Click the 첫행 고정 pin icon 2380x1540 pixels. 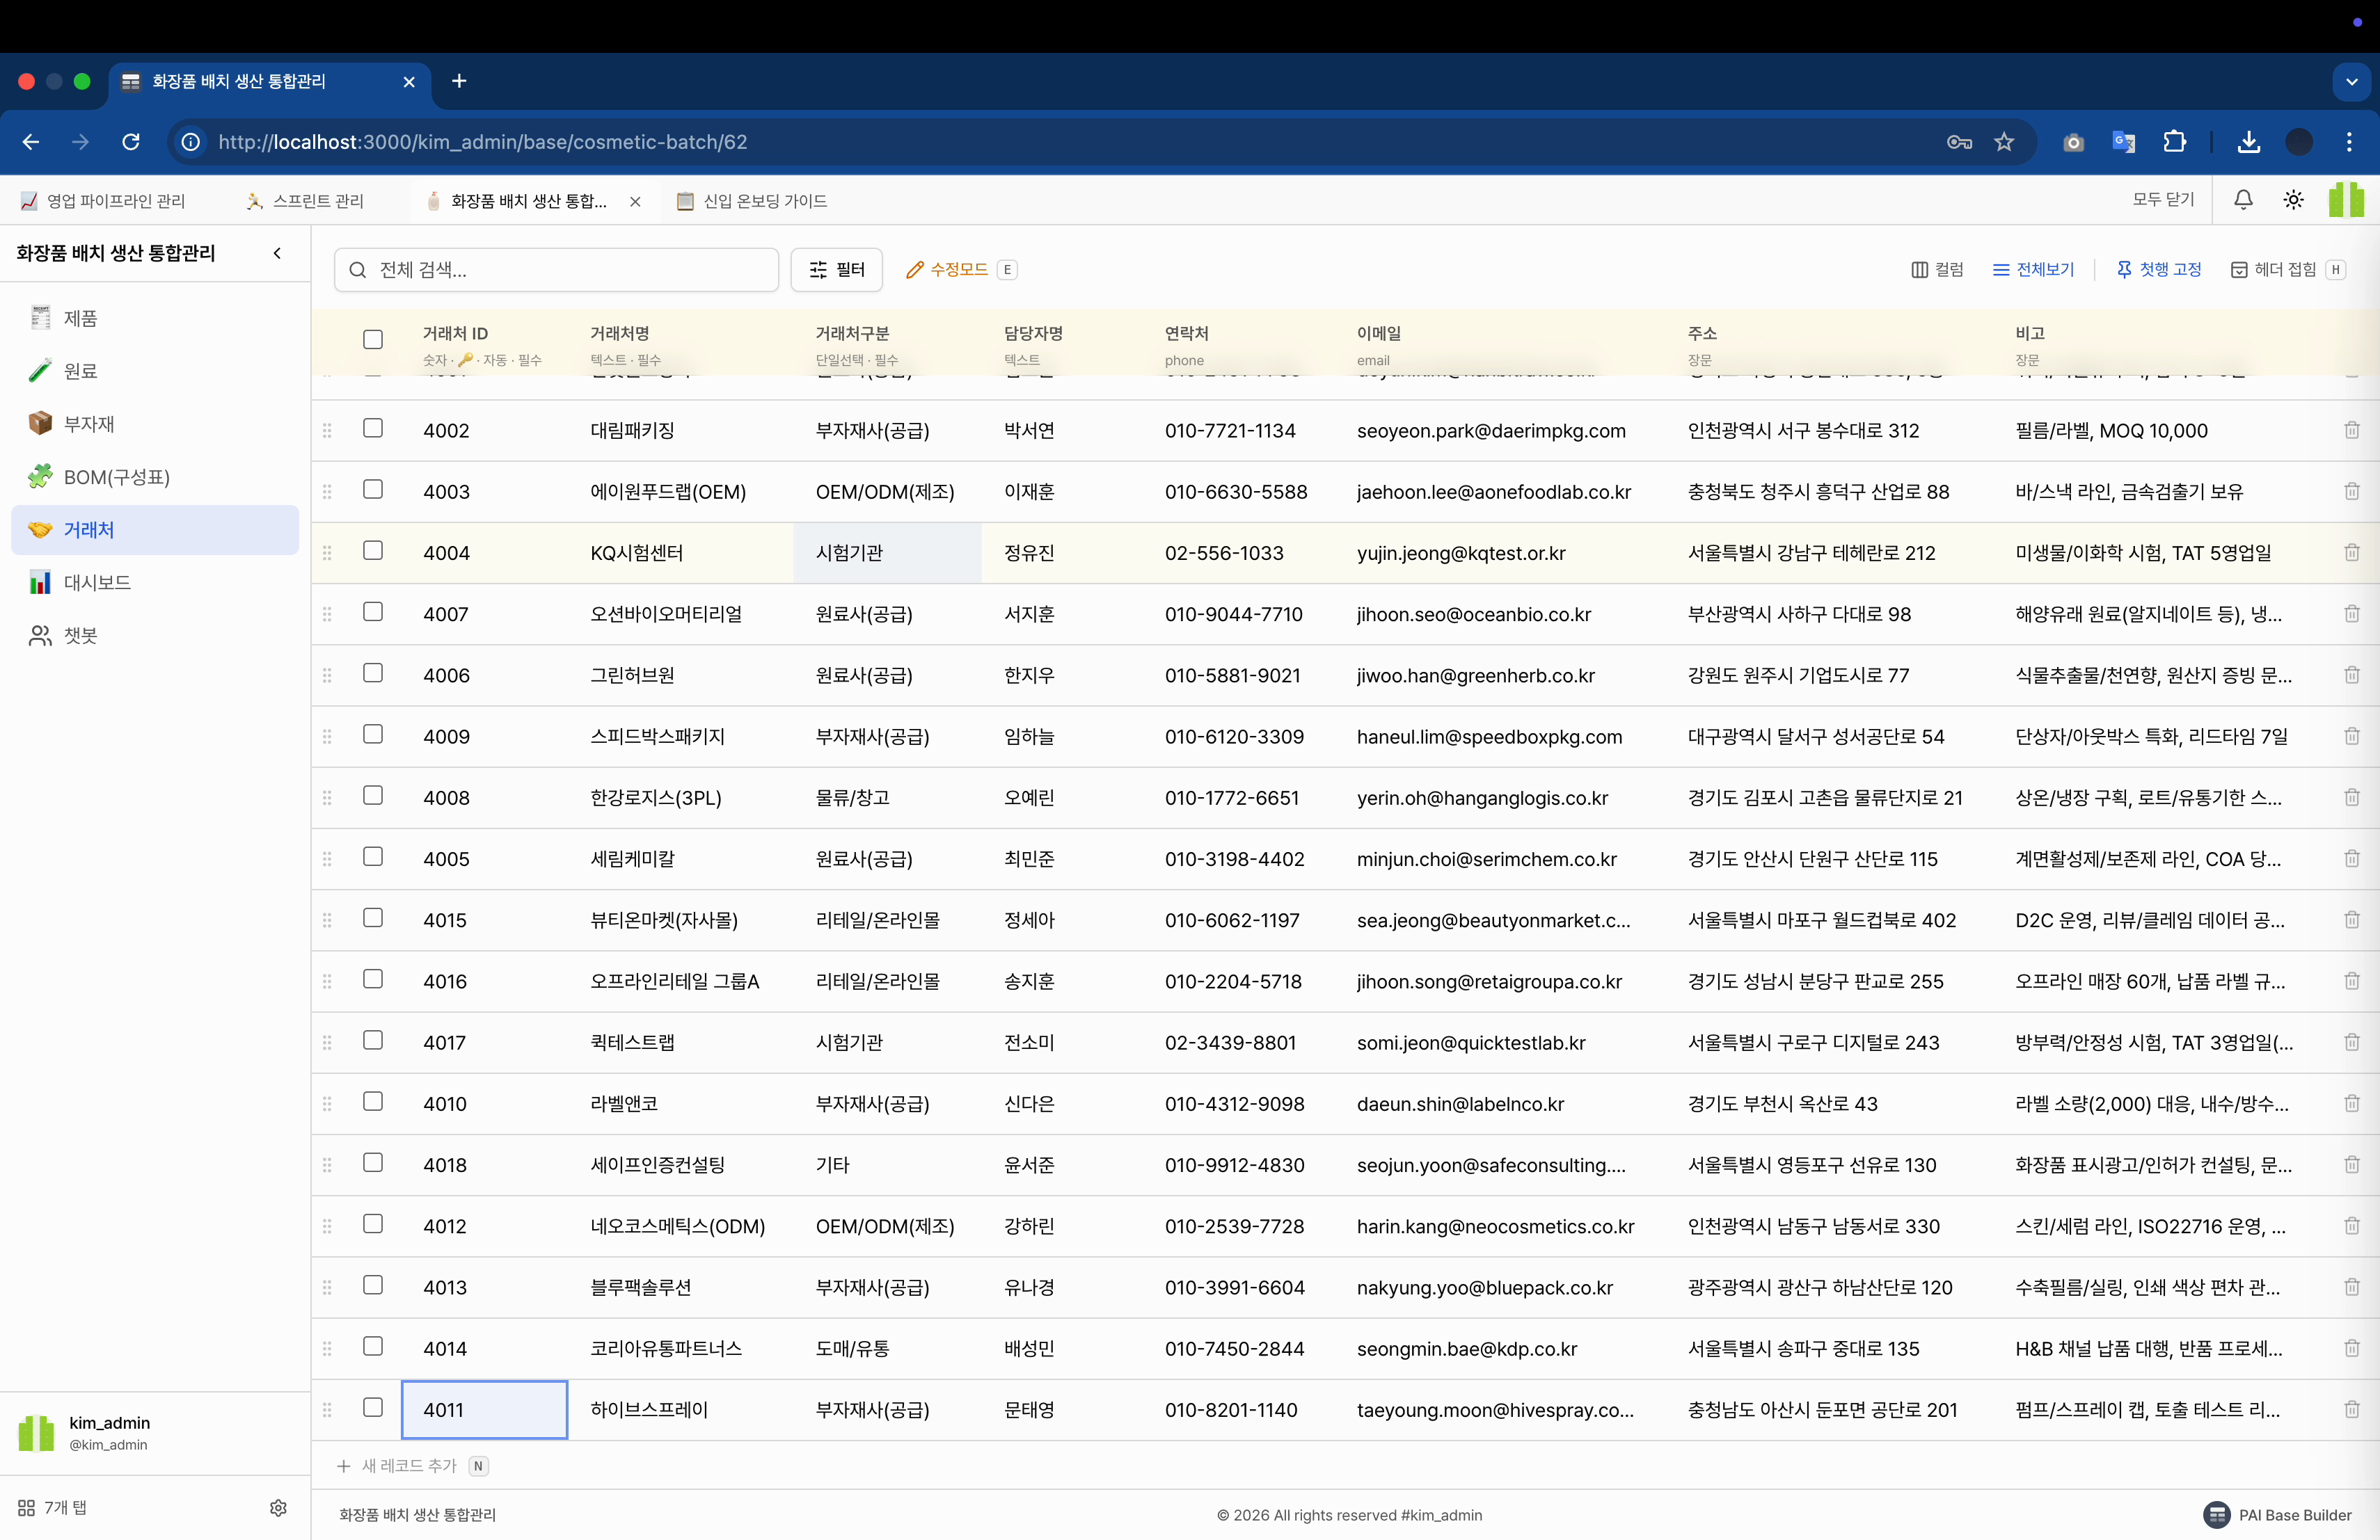[2124, 268]
